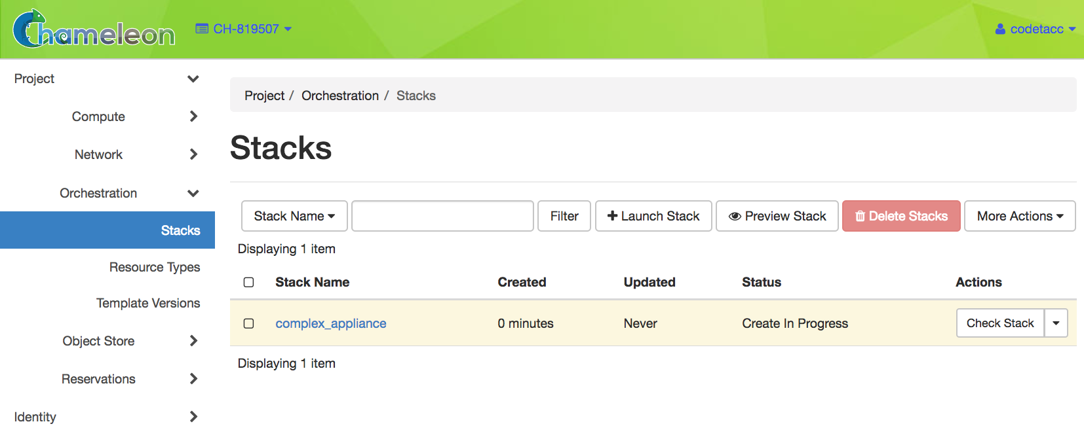Open the Stack Name filter dropdown

[294, 216]
